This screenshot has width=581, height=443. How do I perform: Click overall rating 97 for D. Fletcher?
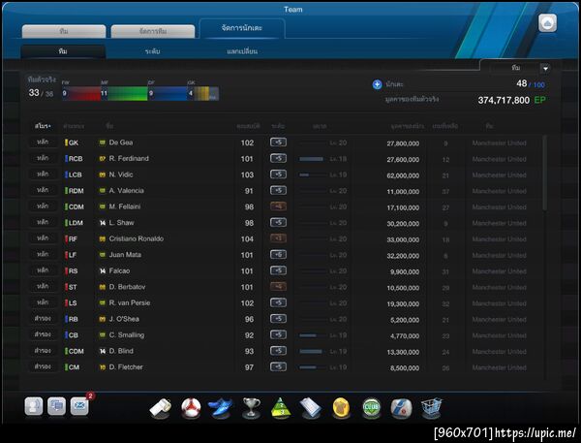(x=249, y=367)
